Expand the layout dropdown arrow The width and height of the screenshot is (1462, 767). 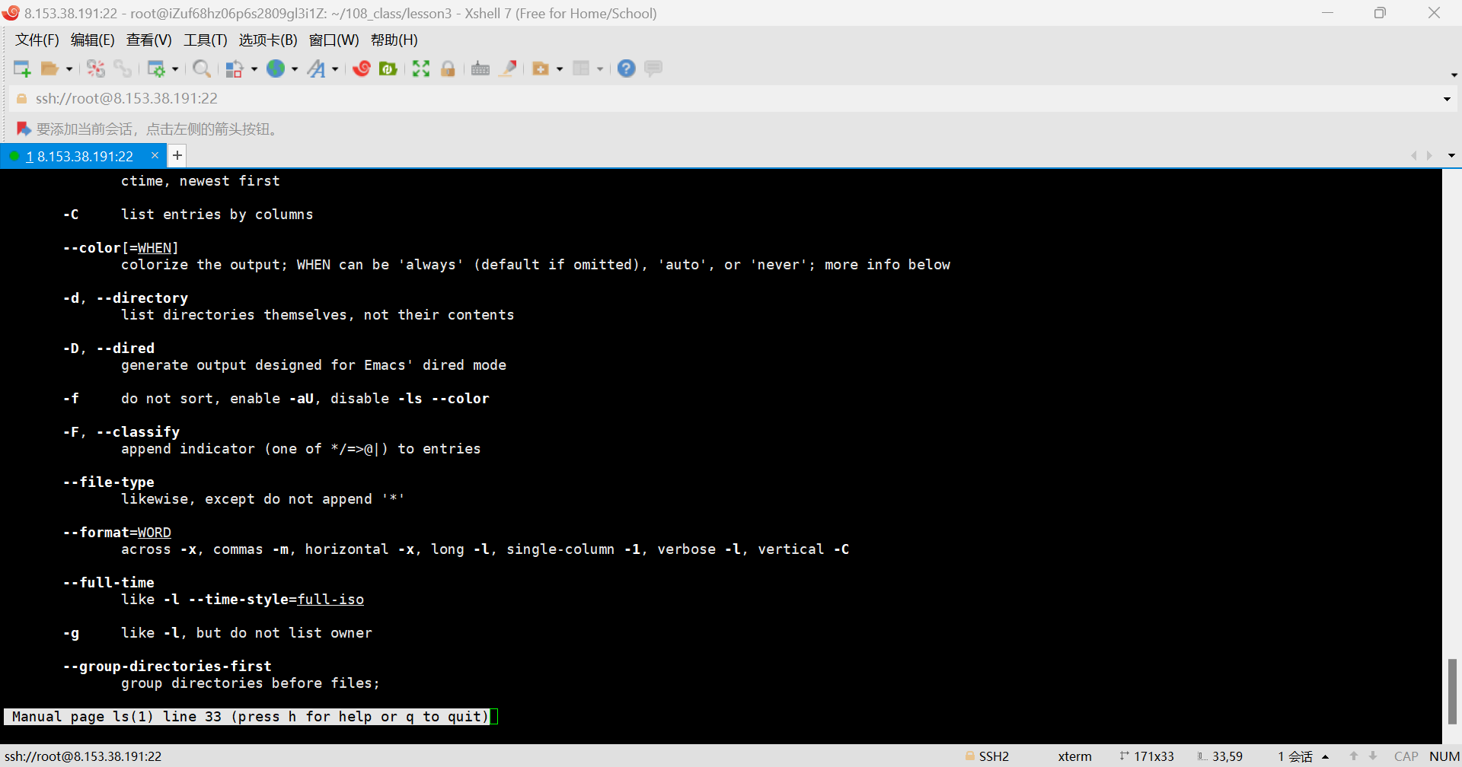pyautogui.click(x=600, y=69)
